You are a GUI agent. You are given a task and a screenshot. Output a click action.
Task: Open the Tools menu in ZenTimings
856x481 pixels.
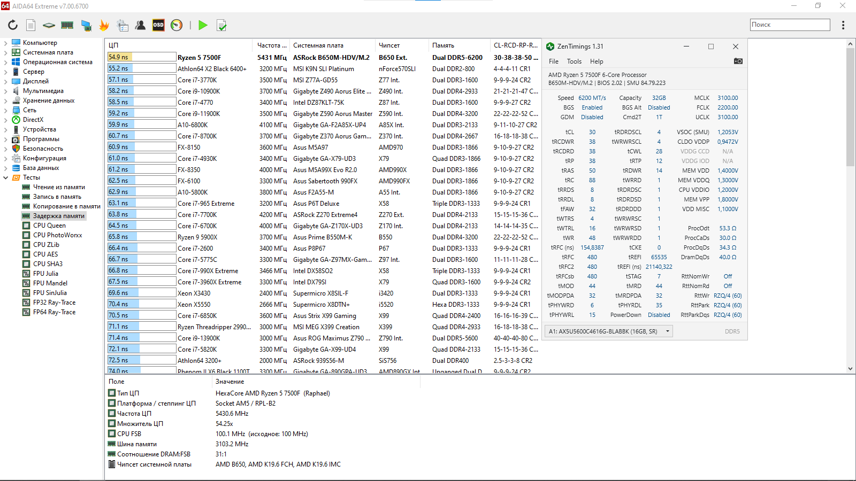pyautogui.click(x=574, y=61)
